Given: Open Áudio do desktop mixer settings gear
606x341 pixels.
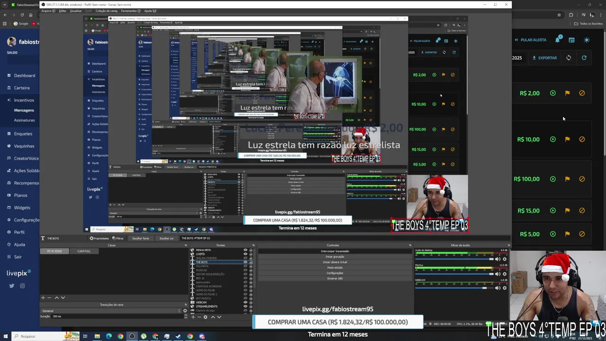Looking at the screenshot, I should [505, 259].
